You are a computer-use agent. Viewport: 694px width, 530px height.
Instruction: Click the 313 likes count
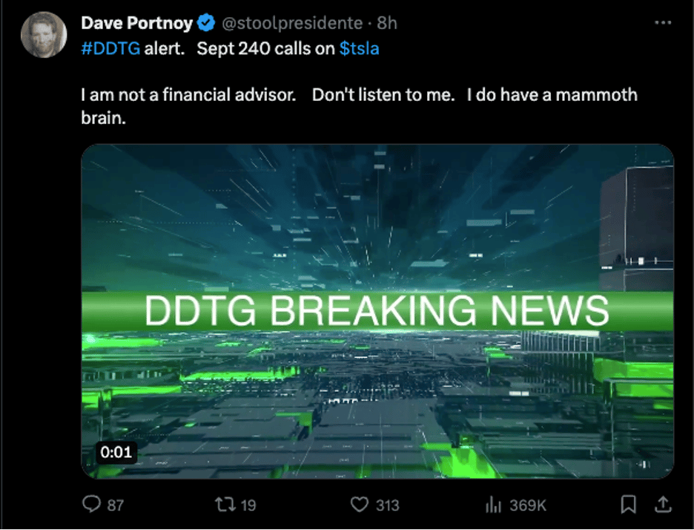pyautogui.click(x=388, y=506)
